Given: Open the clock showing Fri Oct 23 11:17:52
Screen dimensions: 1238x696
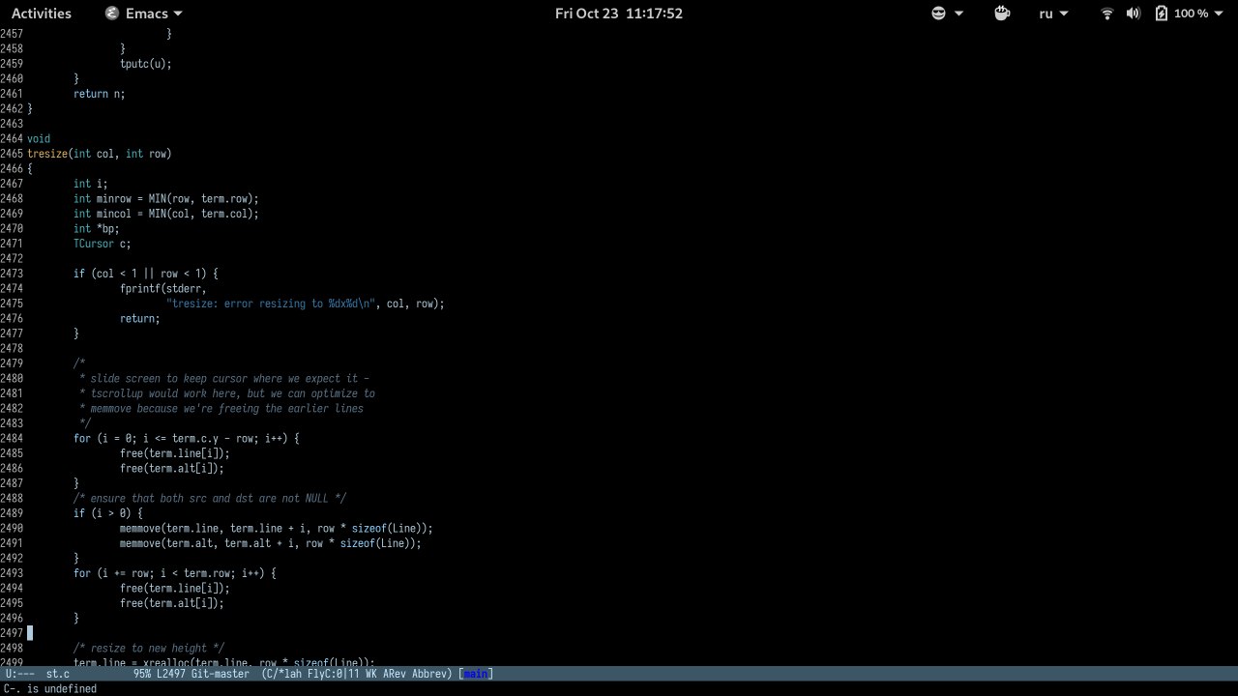Looking at the screenshot, I should point(619,14).
